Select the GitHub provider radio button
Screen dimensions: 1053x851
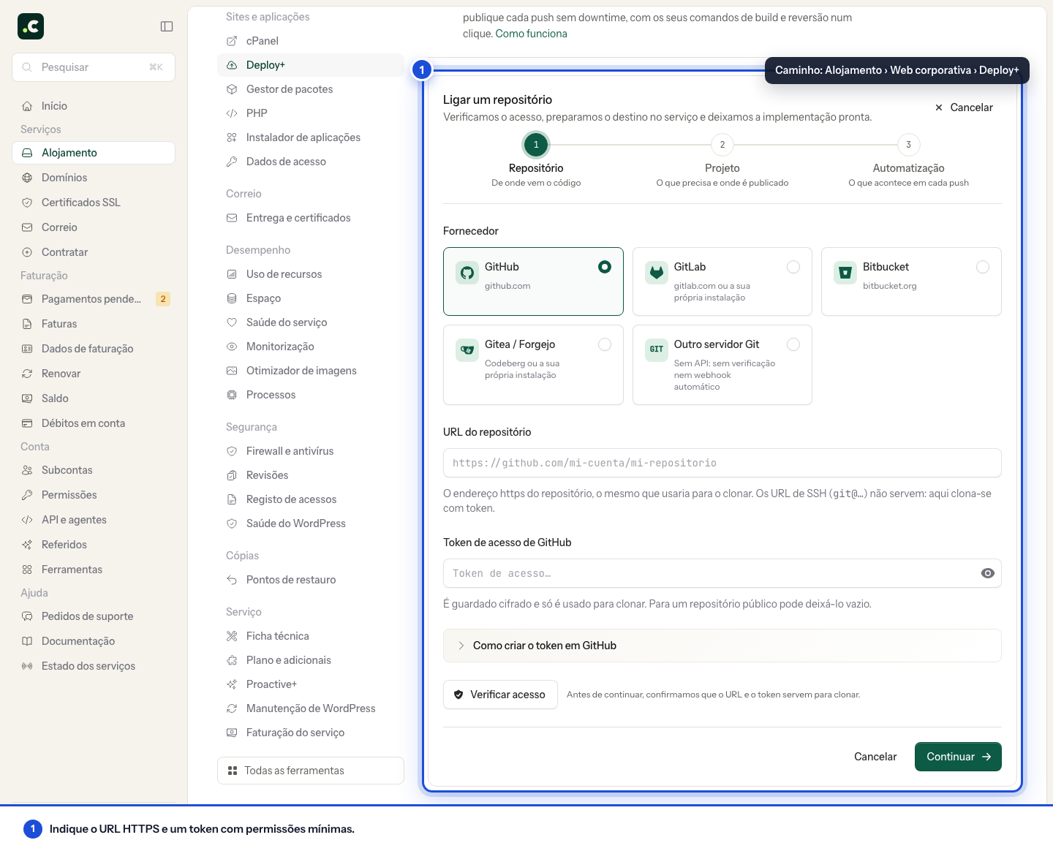click(x=605, y=267)
